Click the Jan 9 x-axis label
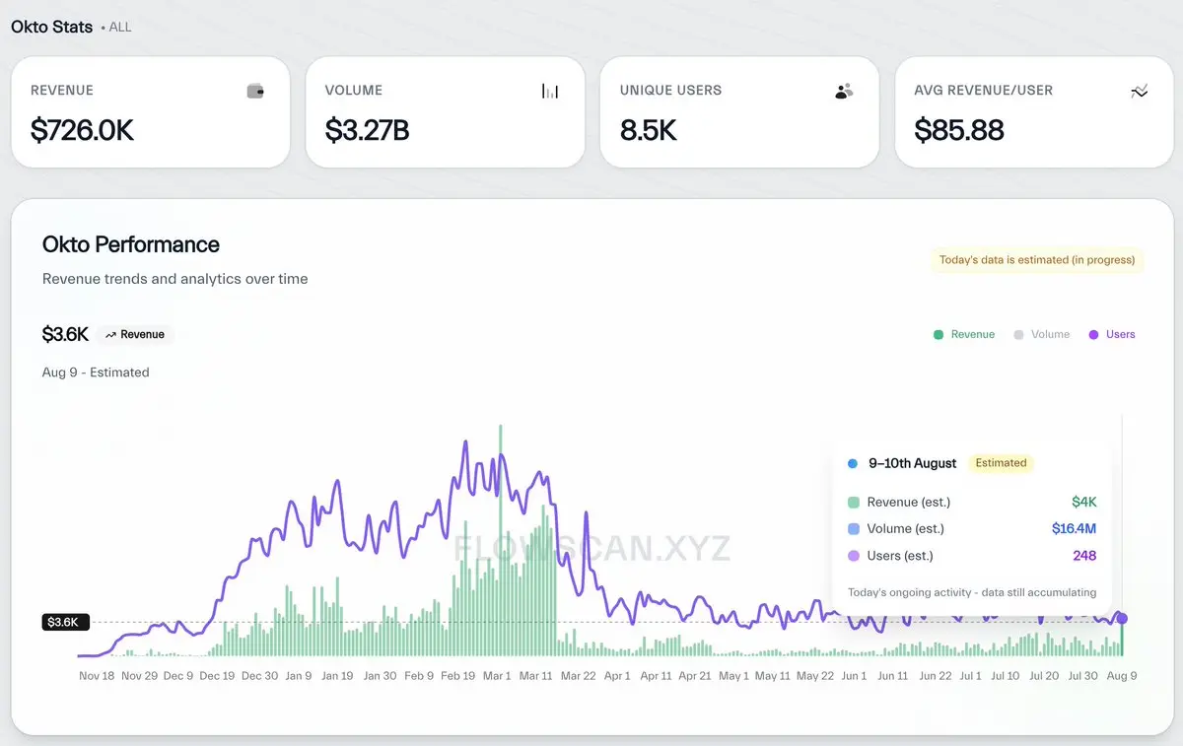1183x746 pixels. [298, 676]
